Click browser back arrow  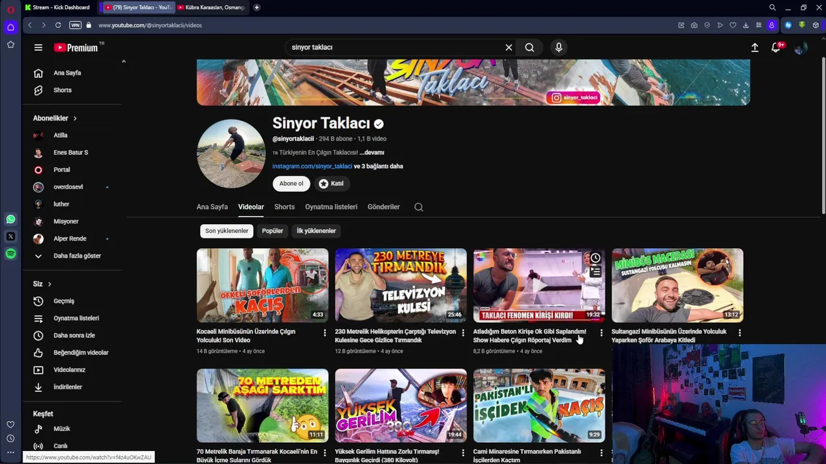(30, 25)
